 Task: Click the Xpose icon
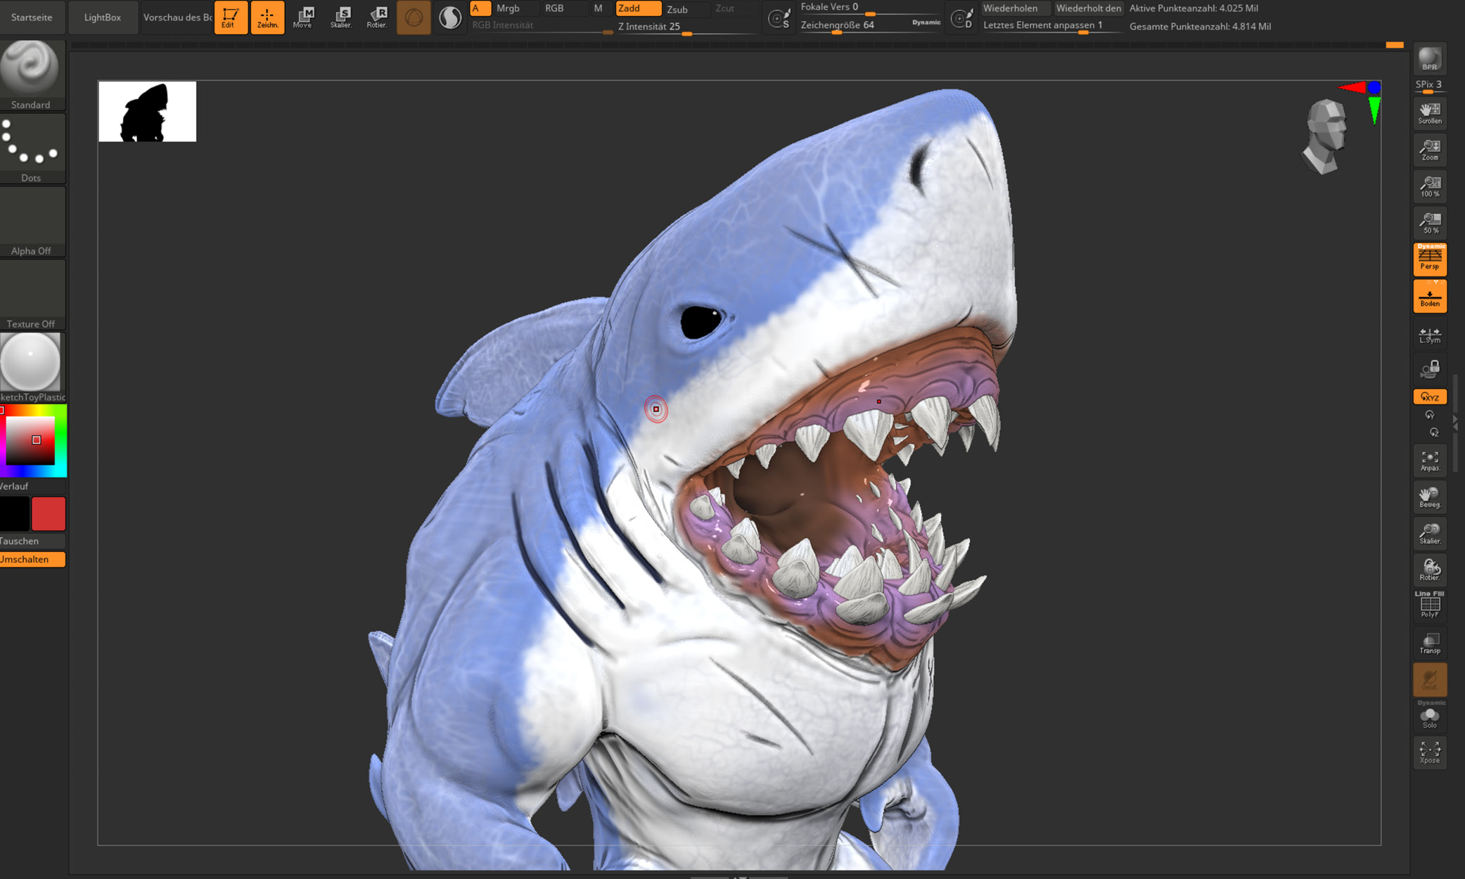pyautogui.click(x=1429, y=752)
